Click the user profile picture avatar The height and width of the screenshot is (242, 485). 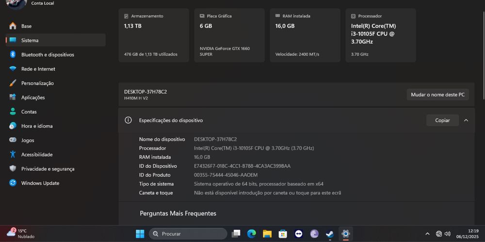point(16,4)
